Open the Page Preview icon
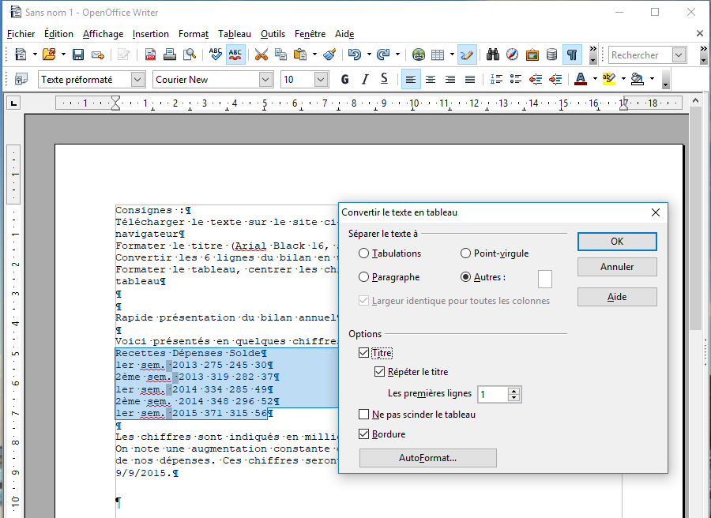Viewport: 711px width, 518px height. (189, 54)
